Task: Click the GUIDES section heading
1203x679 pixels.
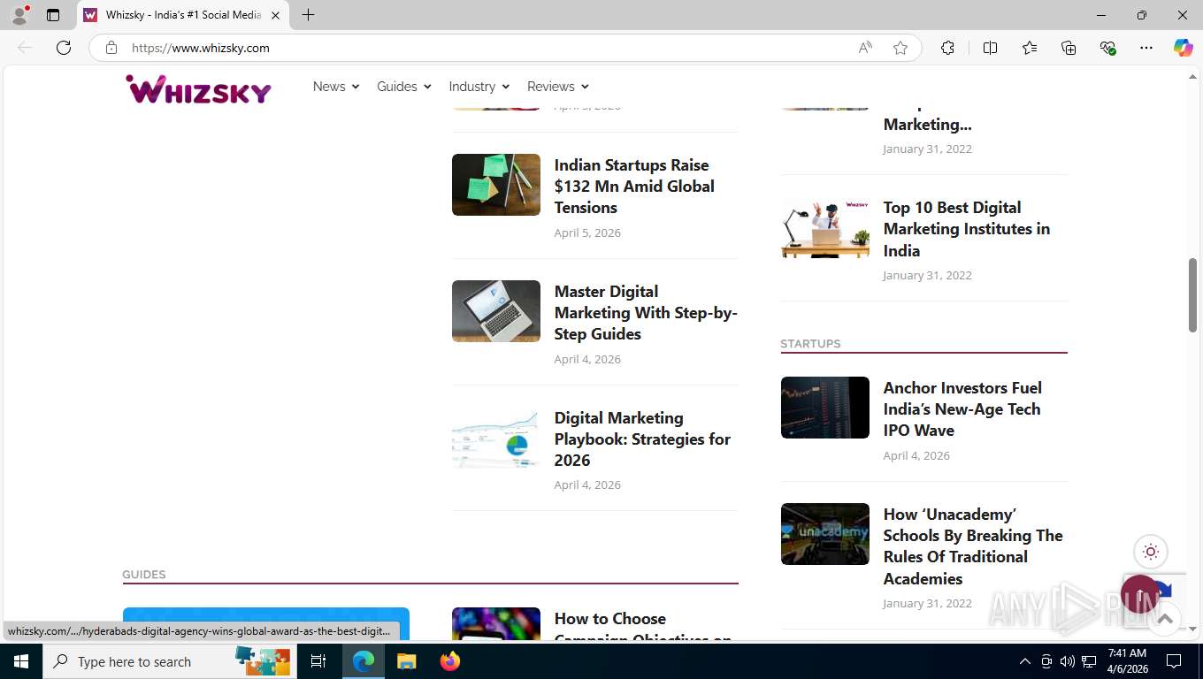Action: tap(144, 575)
